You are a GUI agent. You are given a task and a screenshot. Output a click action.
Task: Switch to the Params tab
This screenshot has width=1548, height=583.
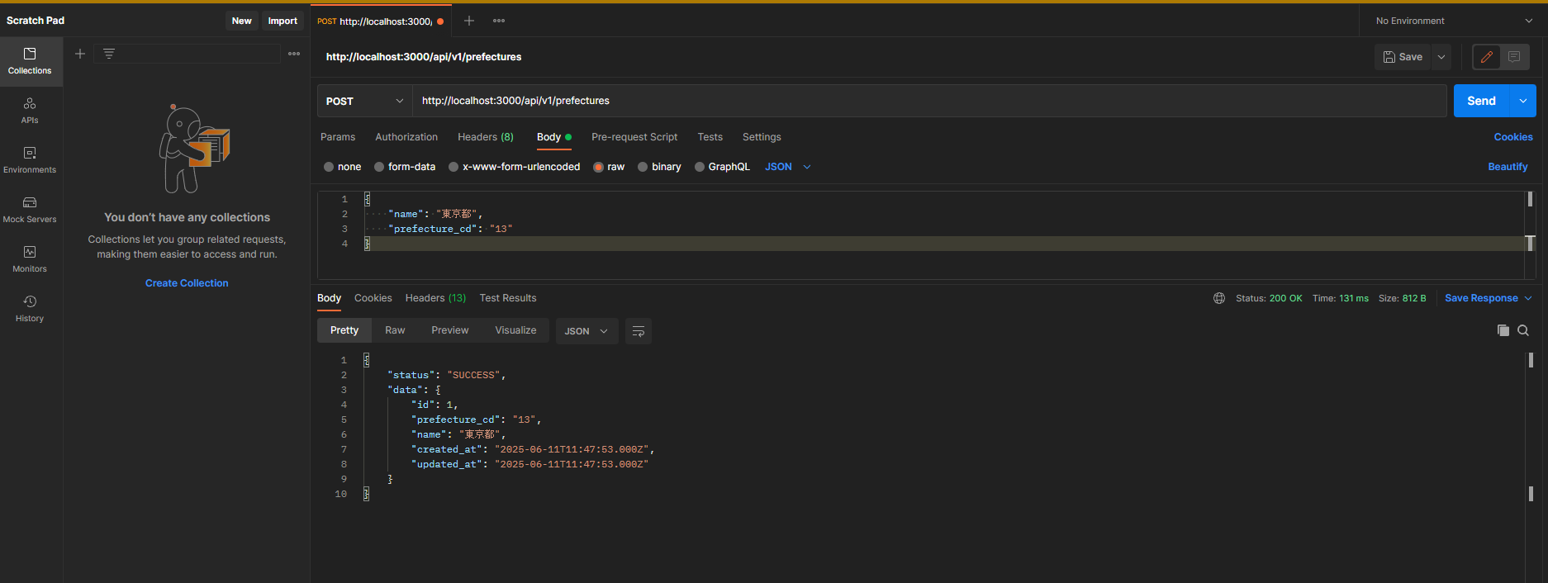click(x=338, y=137)
